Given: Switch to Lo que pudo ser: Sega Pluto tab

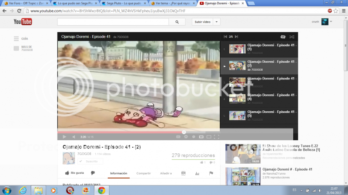Looking at the screenshot, I should click(75, 3).
